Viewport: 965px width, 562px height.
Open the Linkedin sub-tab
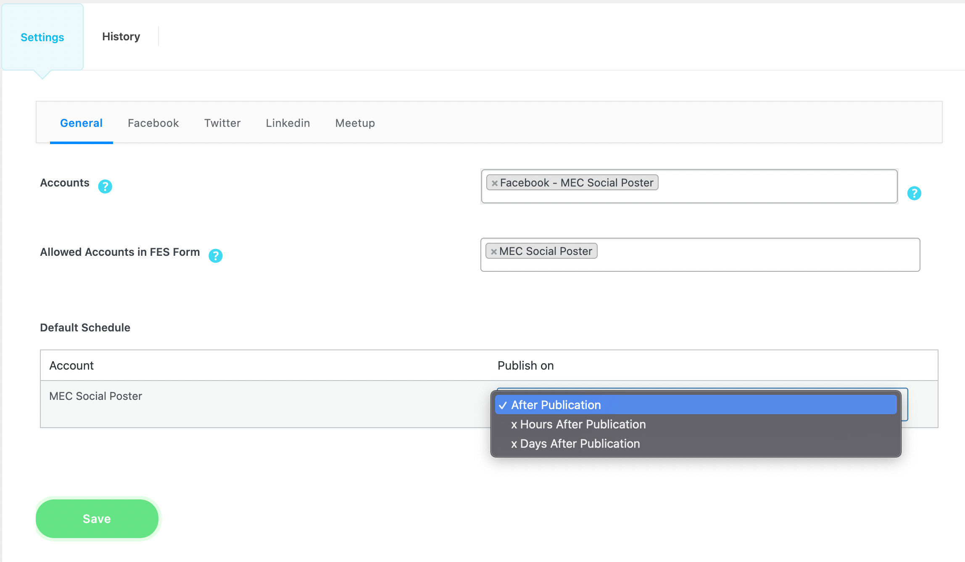point(288,123)
